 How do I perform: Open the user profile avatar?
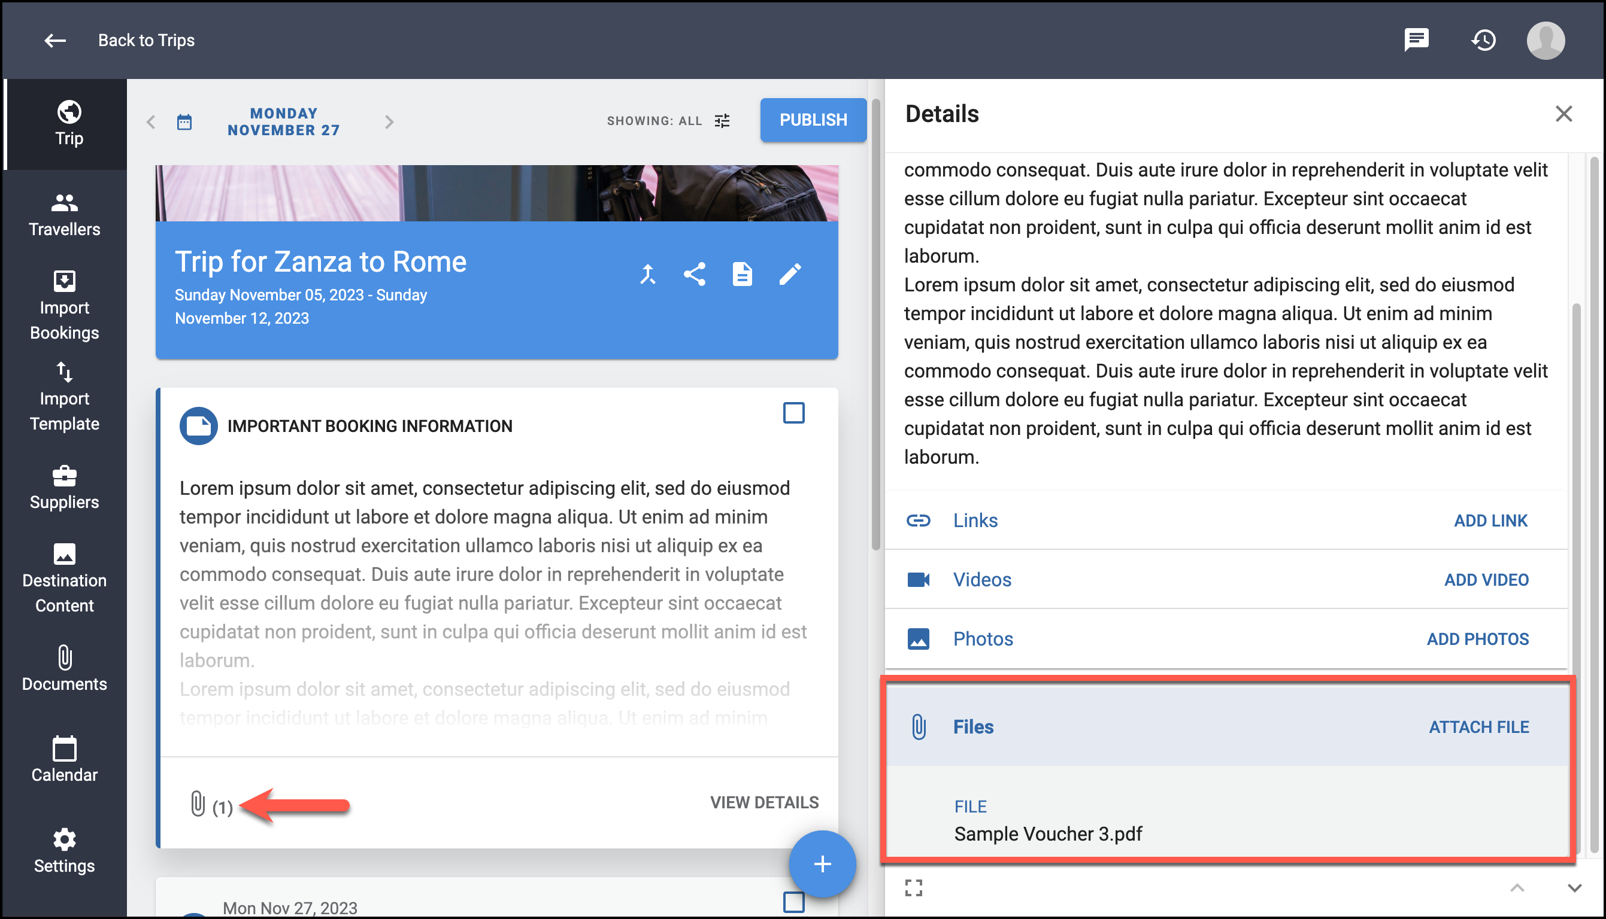click(1546, 41)
